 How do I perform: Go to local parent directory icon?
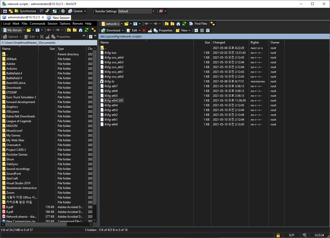pyautogui.click(x=69, y=30)
